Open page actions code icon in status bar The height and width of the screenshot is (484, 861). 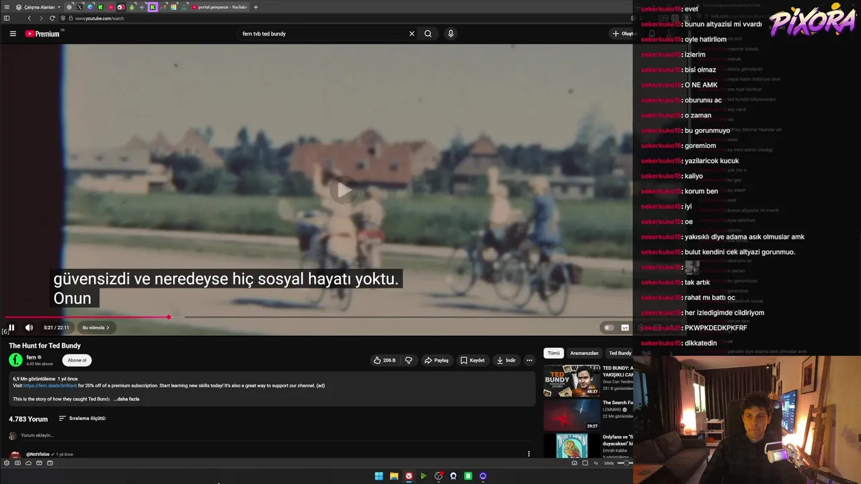tap(596, 463)
